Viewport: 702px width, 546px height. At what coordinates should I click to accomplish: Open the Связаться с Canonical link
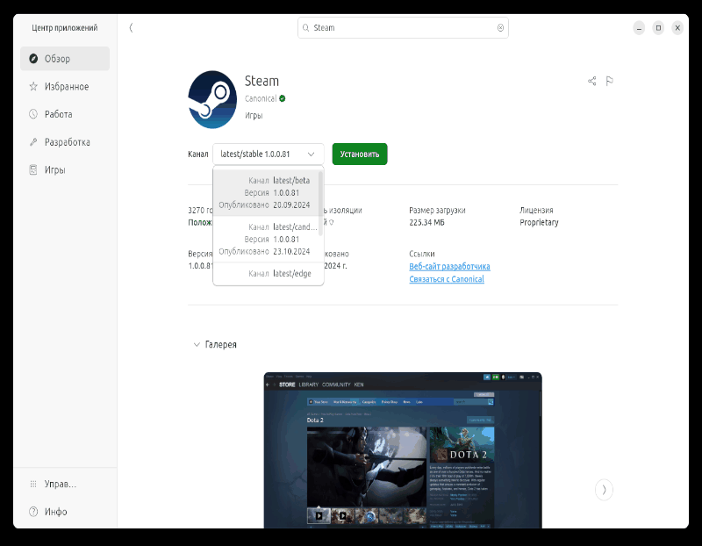447,279
